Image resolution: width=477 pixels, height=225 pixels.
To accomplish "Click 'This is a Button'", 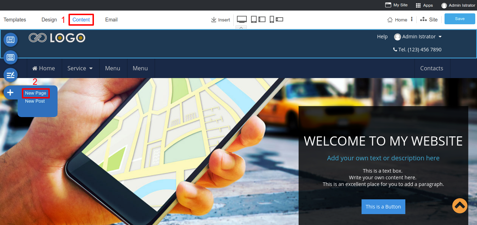I will [383, 207].
